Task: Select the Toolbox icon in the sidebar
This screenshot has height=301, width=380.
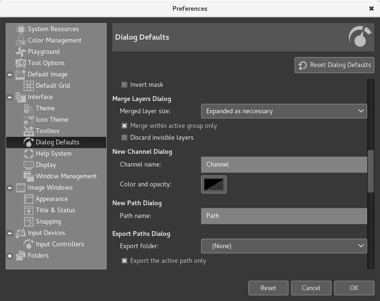Action: [28, 131]
